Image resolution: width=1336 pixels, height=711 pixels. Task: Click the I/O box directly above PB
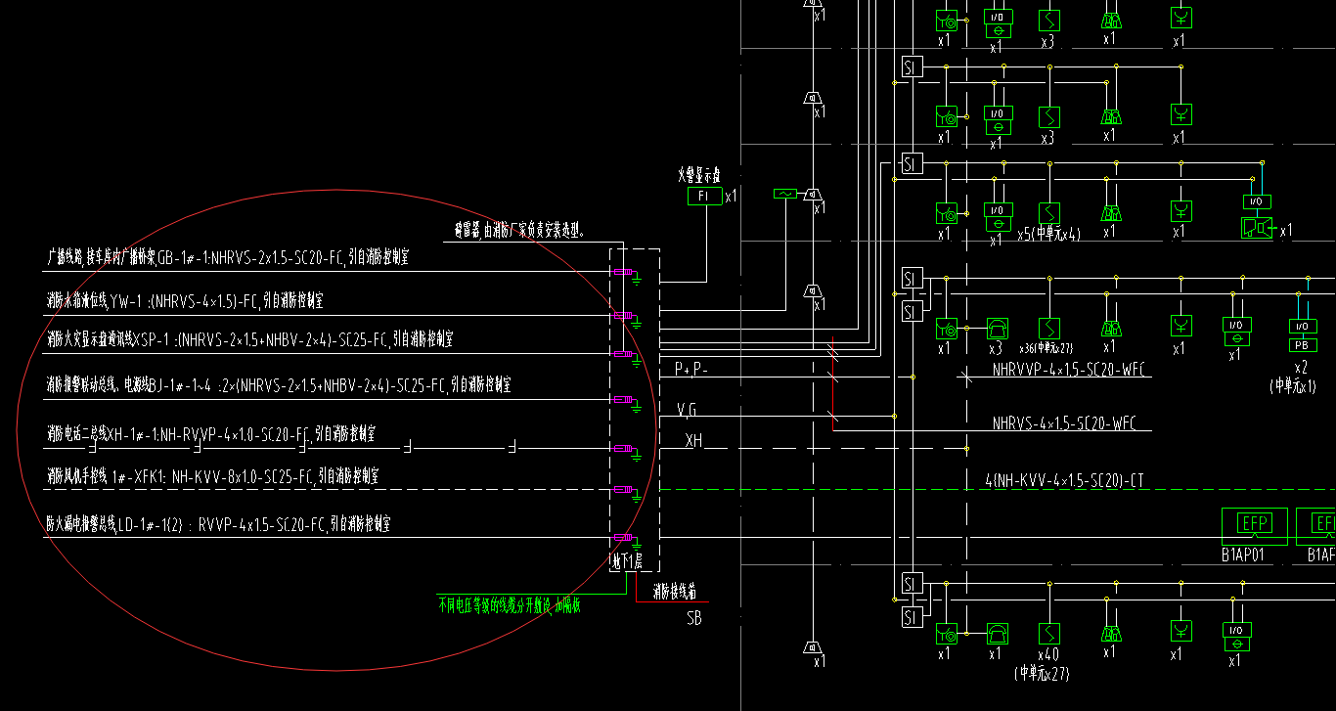coord(1301,326)
